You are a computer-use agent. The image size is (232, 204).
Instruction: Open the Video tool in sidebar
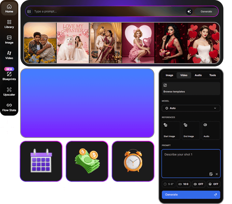pyautogui.click(x=9, y=55)
